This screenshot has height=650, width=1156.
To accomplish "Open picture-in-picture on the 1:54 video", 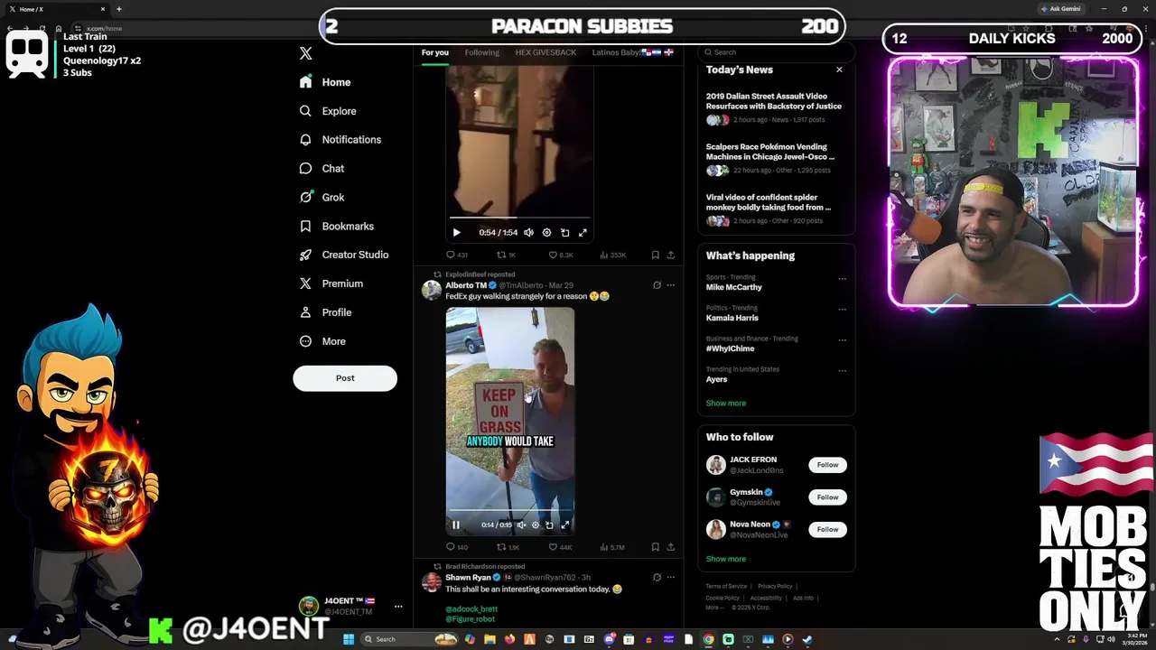I will (564, 233).
